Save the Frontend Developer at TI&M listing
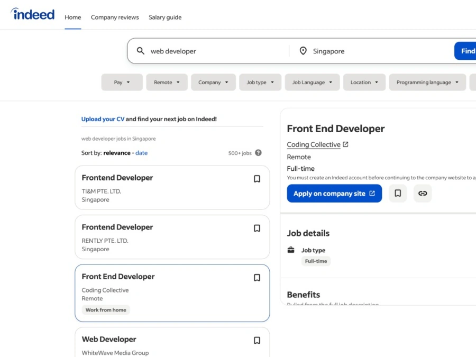Image resolution: width=476 pixels, height=357 pixels. pos(258,179)
